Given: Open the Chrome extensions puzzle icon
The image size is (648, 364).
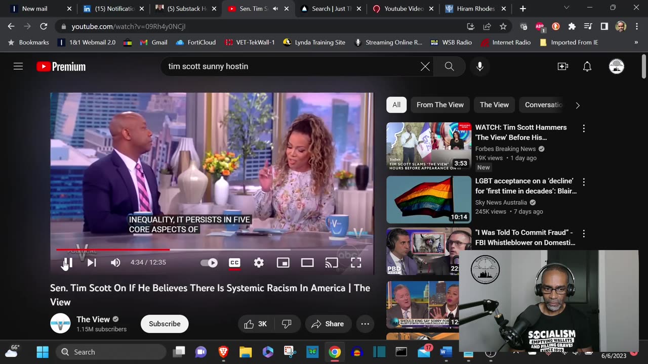Looking at the screenshot, I should click(x=572, y=26).
